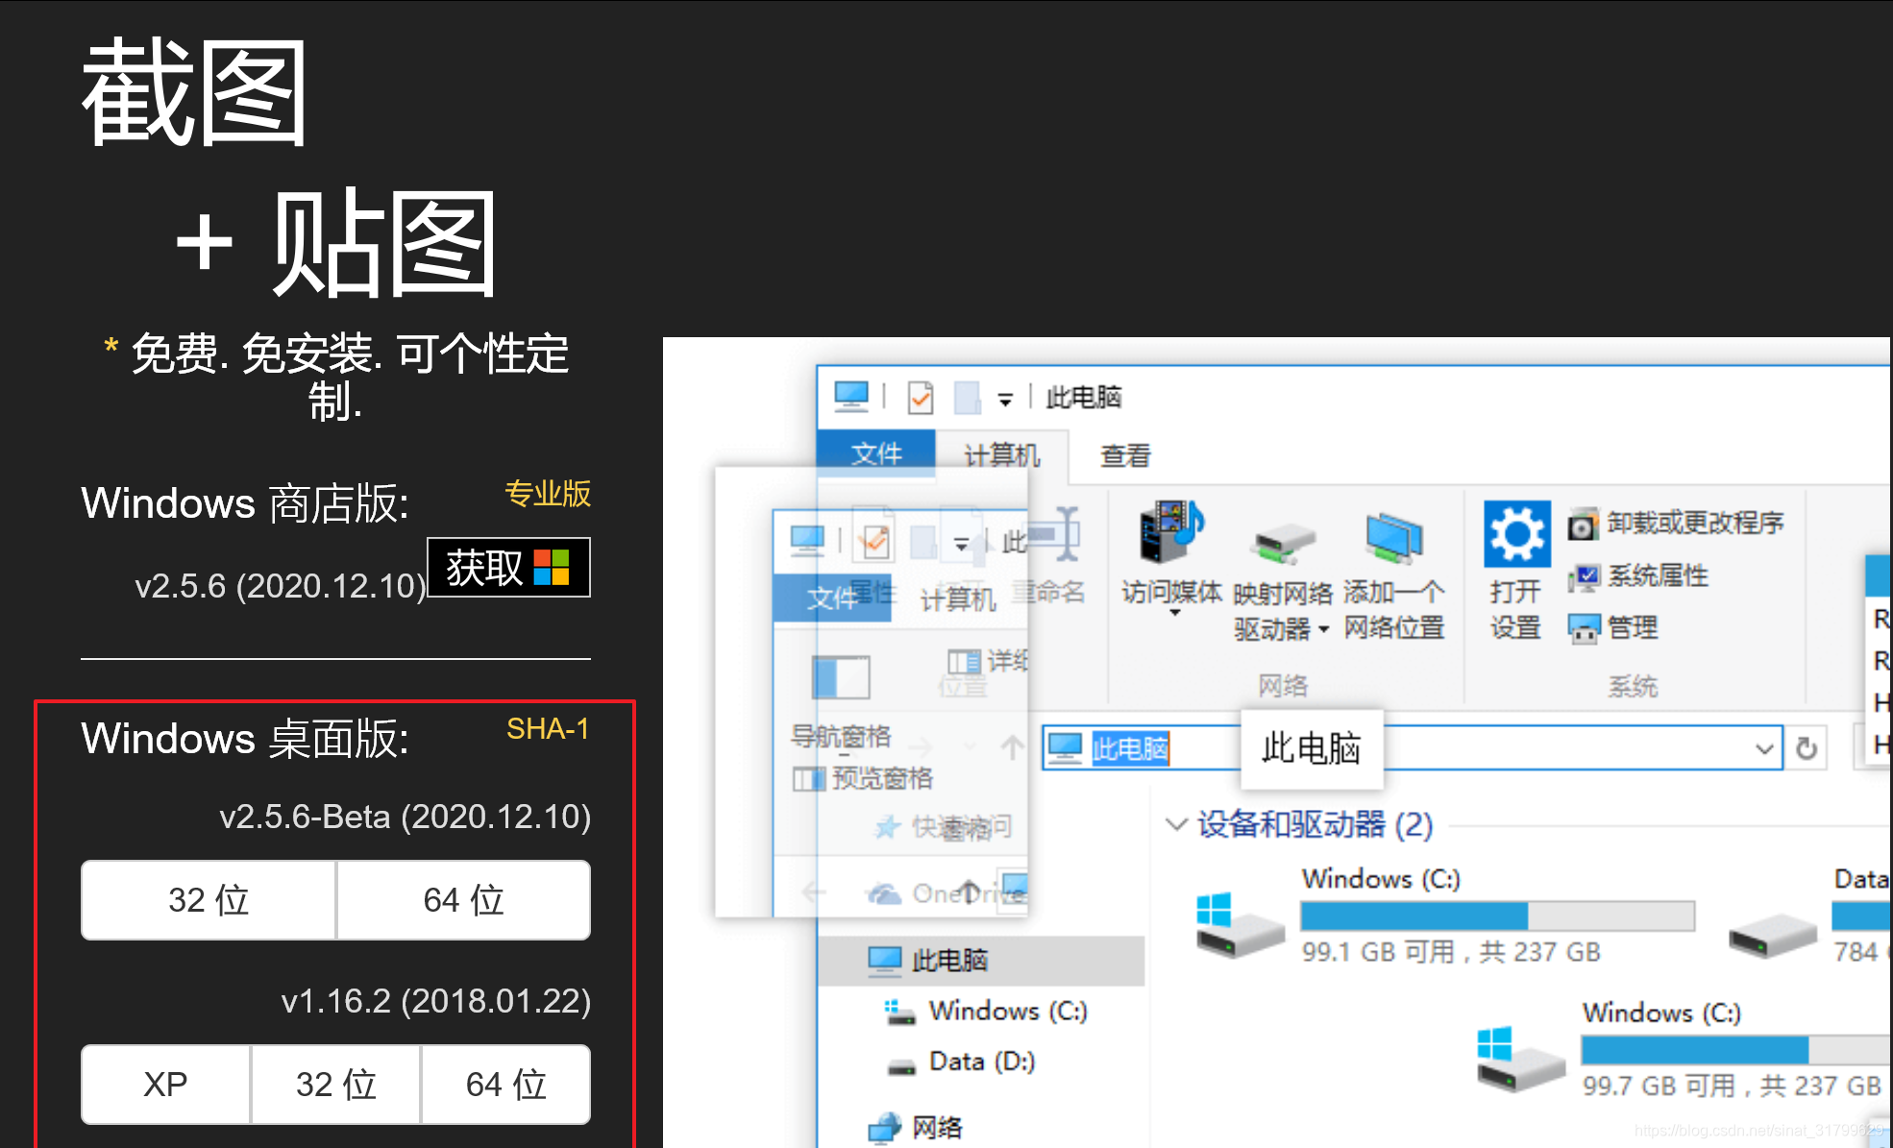1893x1148 pixels.
Task: Click Uninstall or change program icon
Action: click(1582, 525)
